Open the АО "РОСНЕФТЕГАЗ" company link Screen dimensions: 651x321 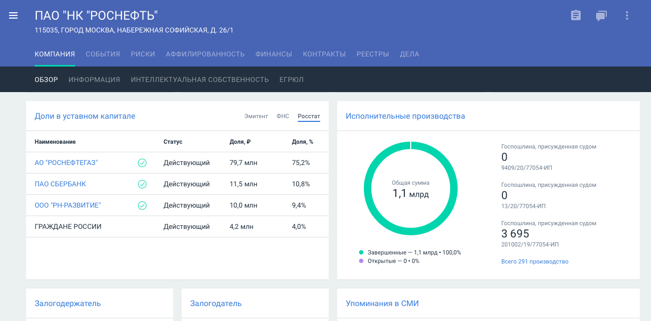click(66, 163)
